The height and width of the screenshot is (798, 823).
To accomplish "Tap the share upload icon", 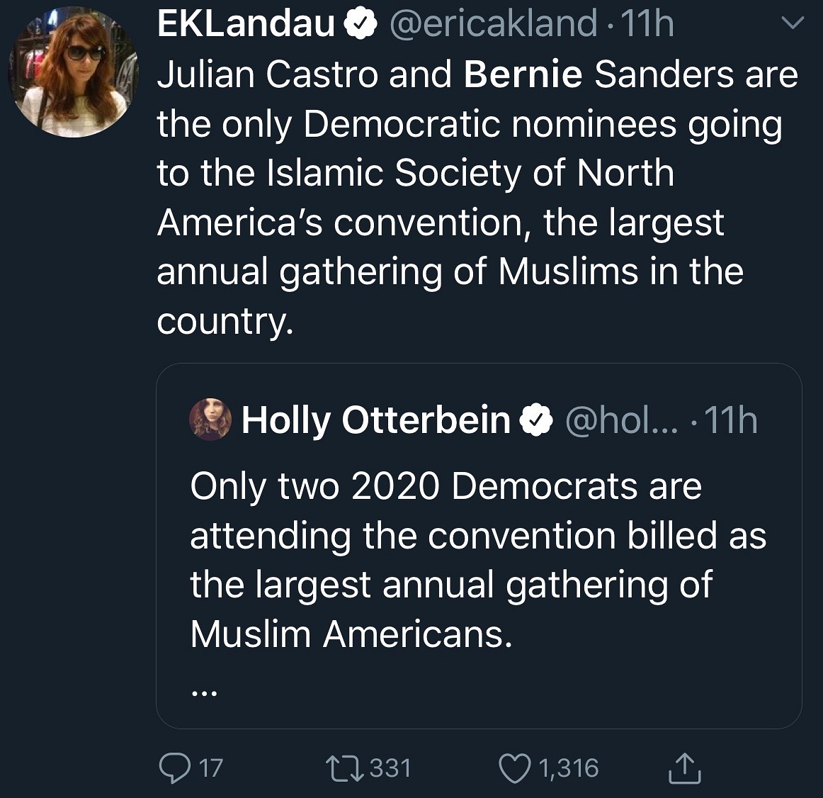I will [x=685, y=768].
